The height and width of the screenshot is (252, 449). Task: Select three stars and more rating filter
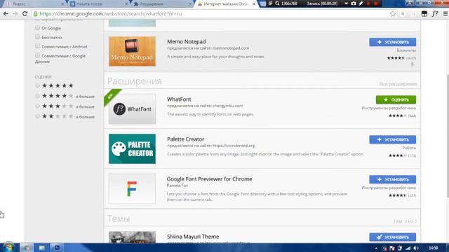click(37, 106)
